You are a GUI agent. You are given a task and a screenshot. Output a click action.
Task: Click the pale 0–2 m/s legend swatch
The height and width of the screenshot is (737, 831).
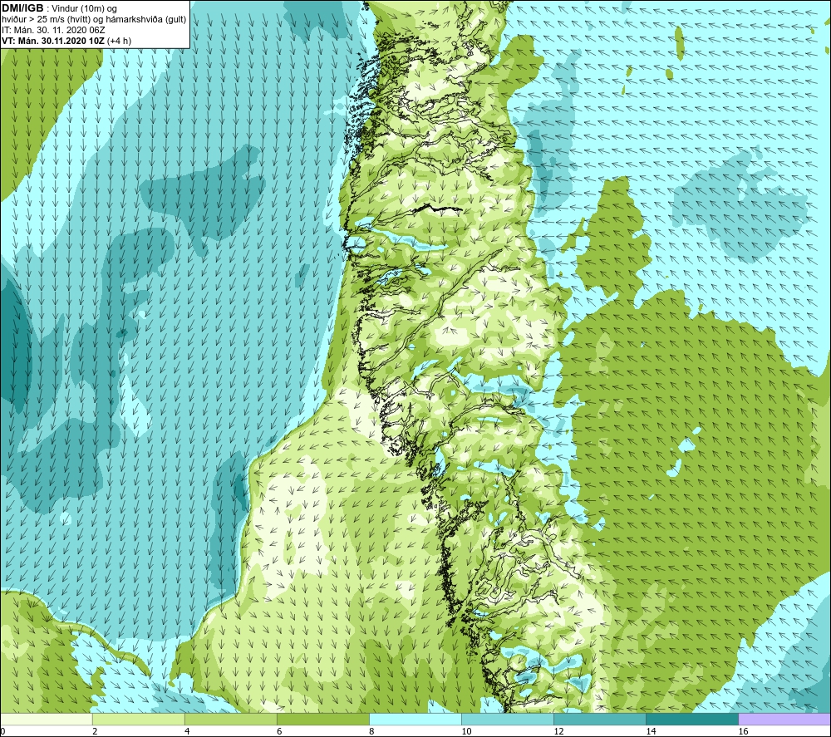coord(47,720)
